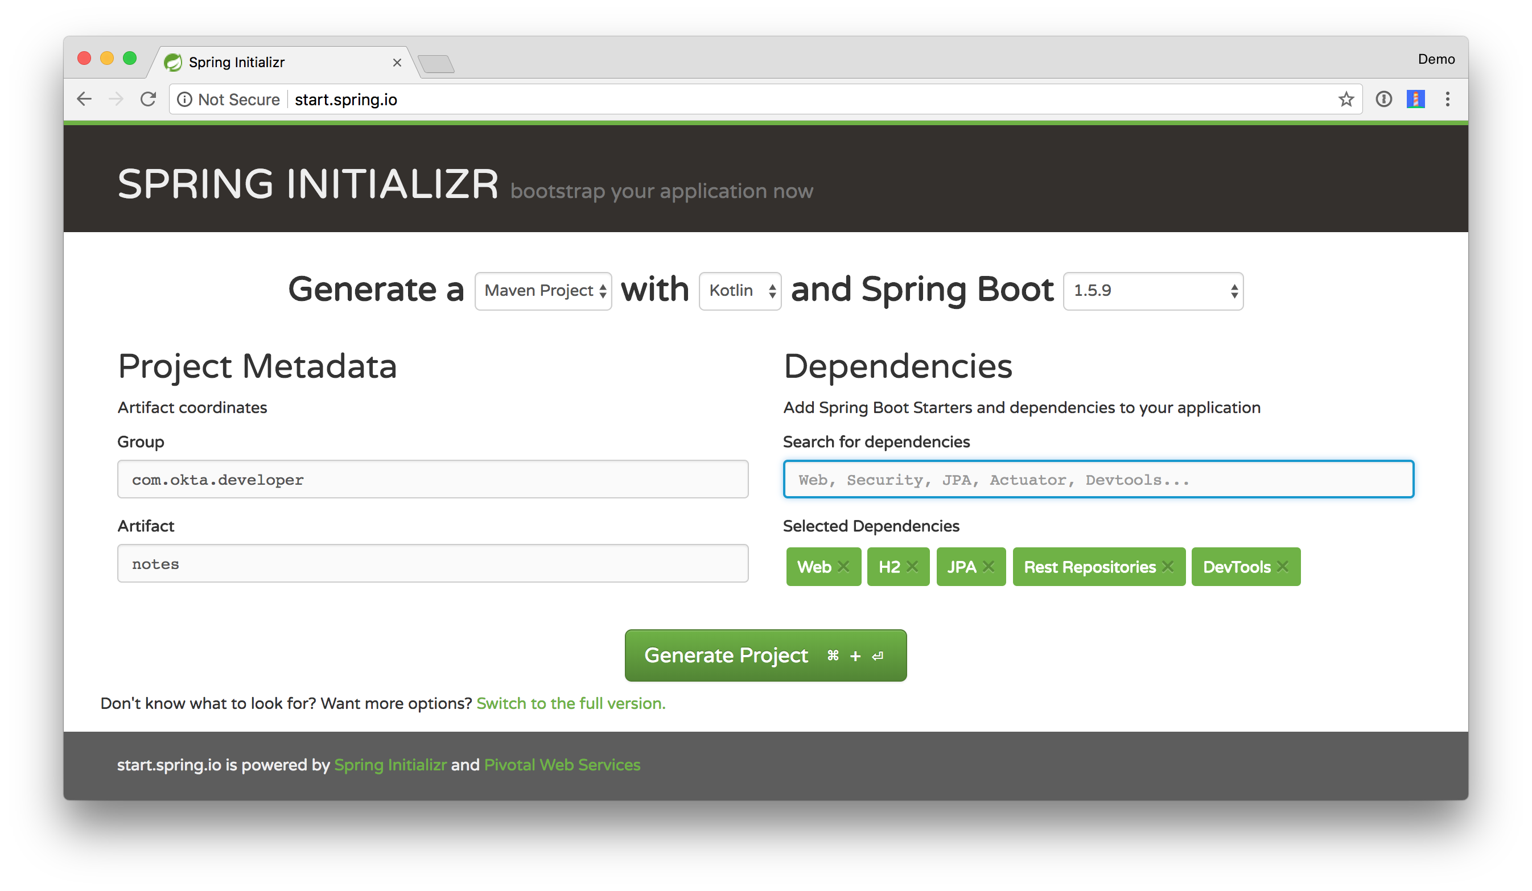Open Chrome three-dot menu
Screen dimensions: 1532x891
pos(1448,99)
